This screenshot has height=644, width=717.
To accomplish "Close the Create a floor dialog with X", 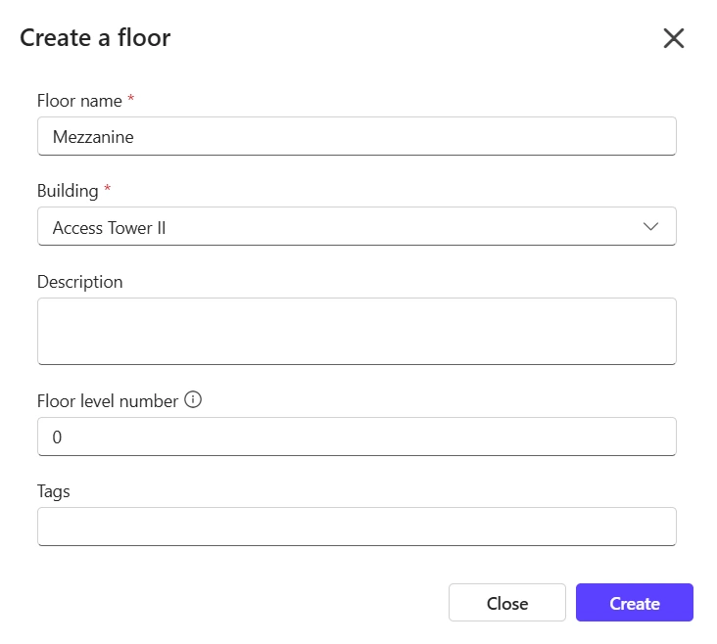I will (673, 38).
